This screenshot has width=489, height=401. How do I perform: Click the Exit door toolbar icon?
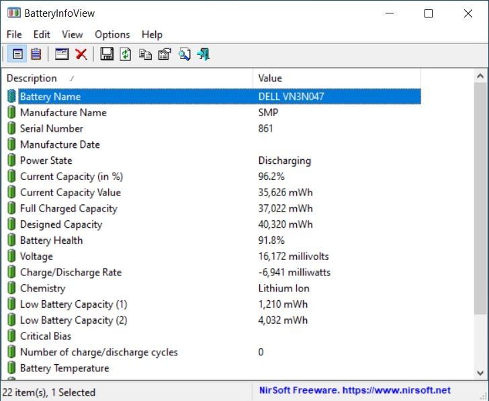[204, 54]
